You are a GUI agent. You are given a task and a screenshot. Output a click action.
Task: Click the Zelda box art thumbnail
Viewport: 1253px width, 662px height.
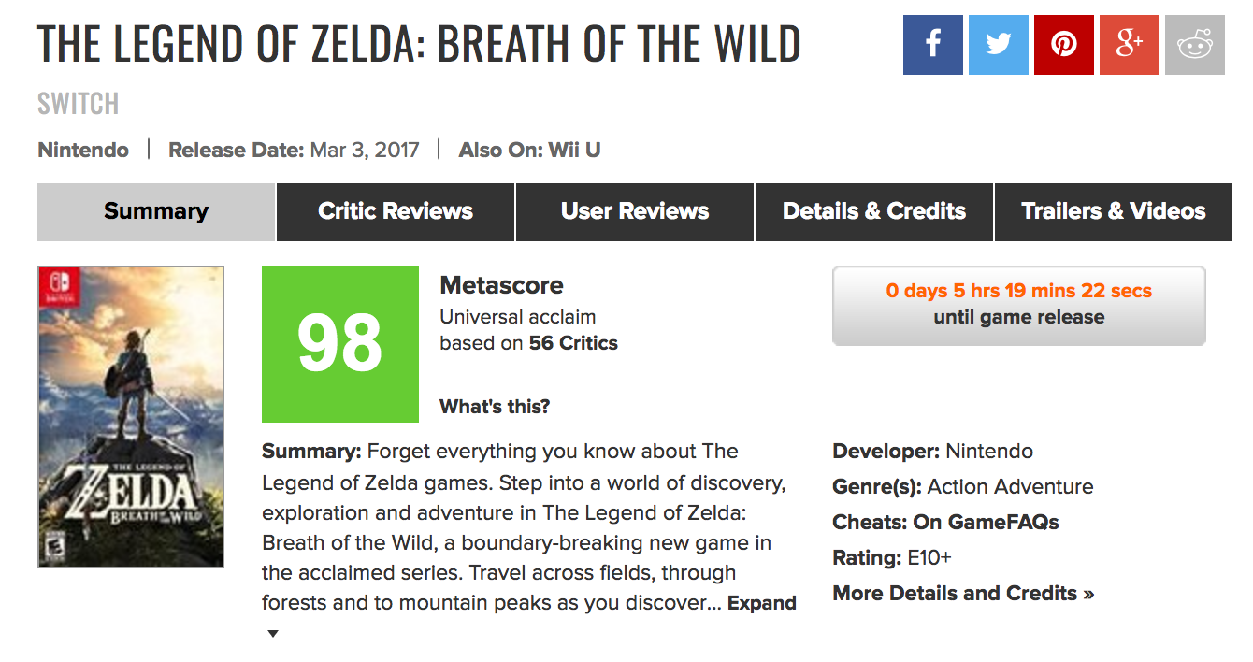coord(131,417)
